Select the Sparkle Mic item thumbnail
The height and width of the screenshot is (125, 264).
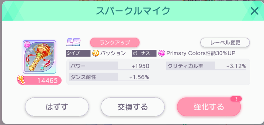pos(40,57)
